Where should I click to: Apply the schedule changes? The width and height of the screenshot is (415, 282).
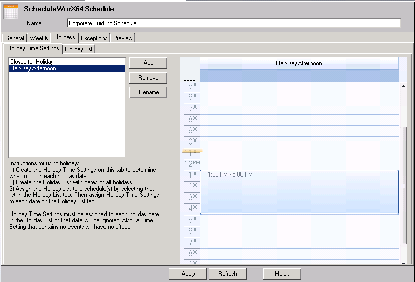click(x=188, y=274)
